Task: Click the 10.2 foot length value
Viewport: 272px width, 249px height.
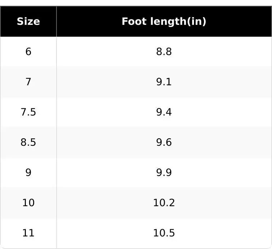Action: click(164, 203)
